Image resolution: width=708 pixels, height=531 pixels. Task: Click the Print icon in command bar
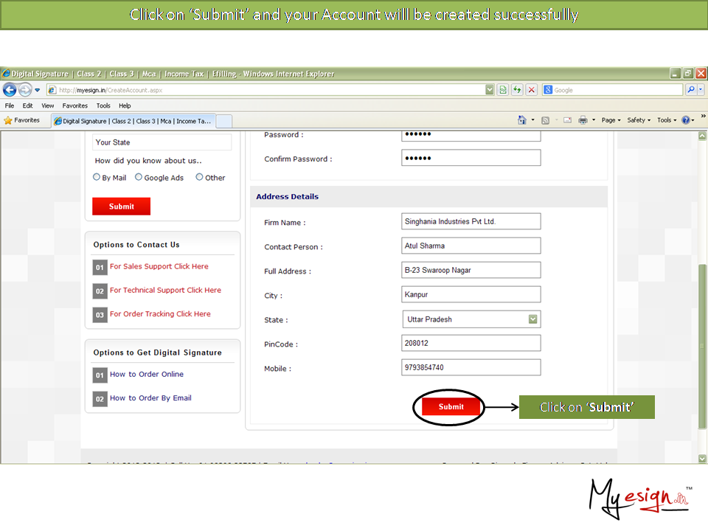tap(583, 120)
